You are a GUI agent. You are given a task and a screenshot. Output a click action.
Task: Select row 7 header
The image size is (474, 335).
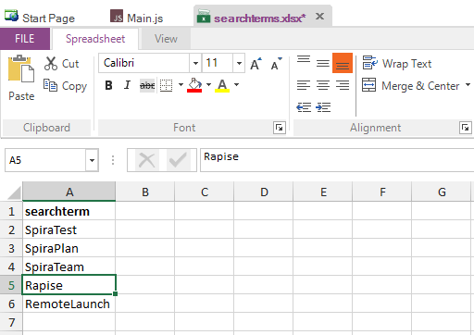coord(11,322)
